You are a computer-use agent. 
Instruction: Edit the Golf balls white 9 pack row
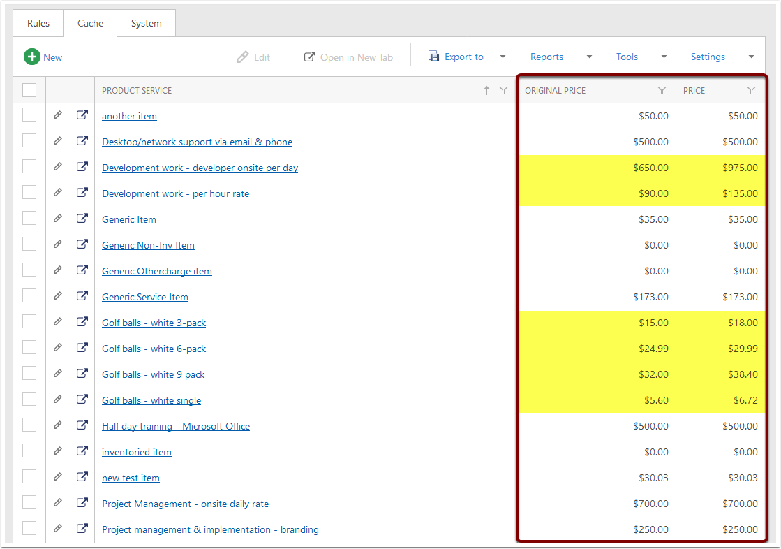(x=58, y=374)
